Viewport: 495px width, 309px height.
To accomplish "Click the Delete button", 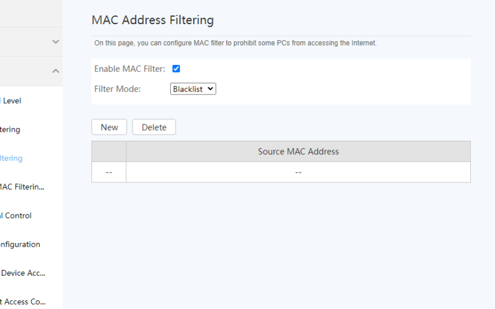I will tap(154, 127).
